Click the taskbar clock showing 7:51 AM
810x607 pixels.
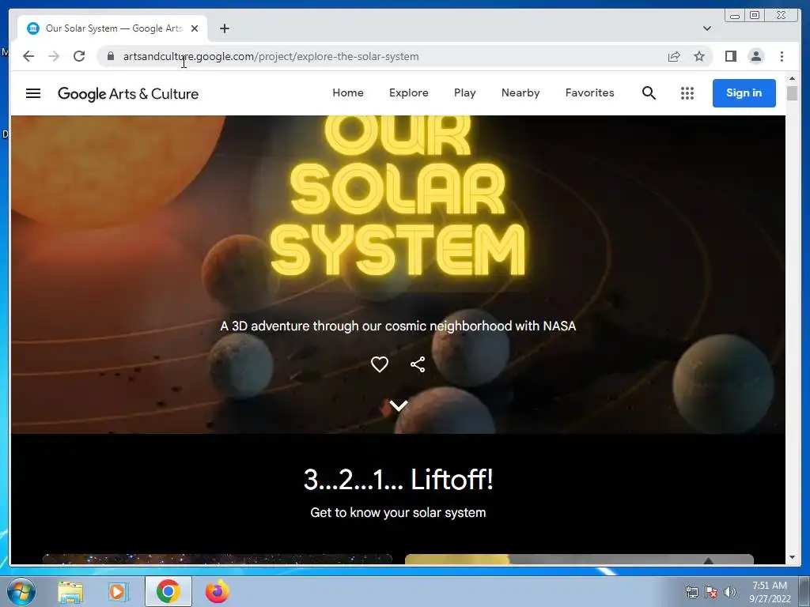point(769,592)
